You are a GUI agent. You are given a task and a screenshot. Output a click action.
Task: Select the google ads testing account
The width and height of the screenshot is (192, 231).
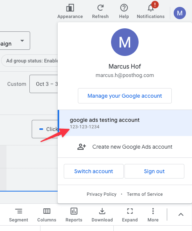125,123
